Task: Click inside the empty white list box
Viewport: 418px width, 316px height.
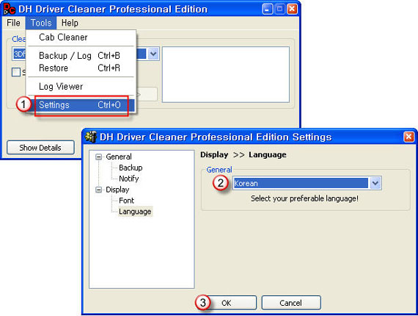Action: pyautogui.click(x=226, y=74)
